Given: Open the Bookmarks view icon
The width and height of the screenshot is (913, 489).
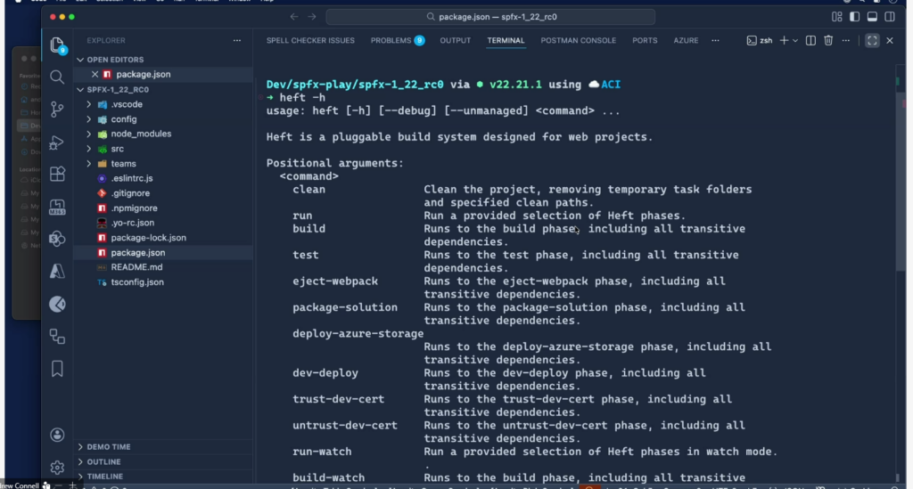Looking at the screenshot, I should click(x=57, y=368).
